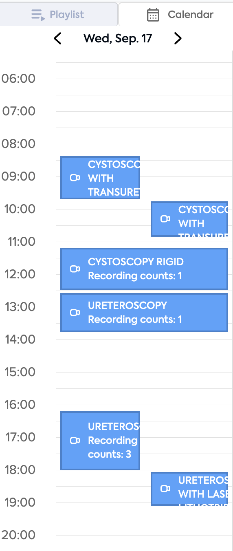233x551 pixels.
Task: Open URETEROSCOPY event with one recording
Action: point(144,313)
